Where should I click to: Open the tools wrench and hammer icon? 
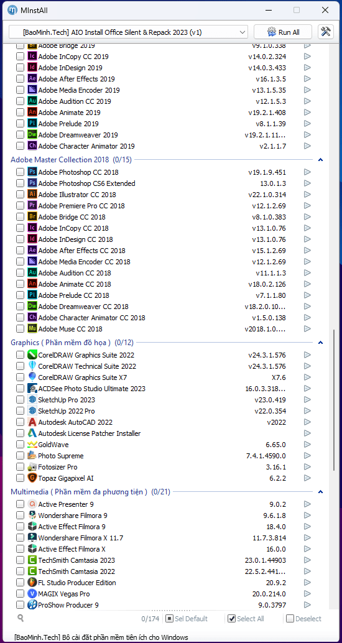(x=326, y=32)
